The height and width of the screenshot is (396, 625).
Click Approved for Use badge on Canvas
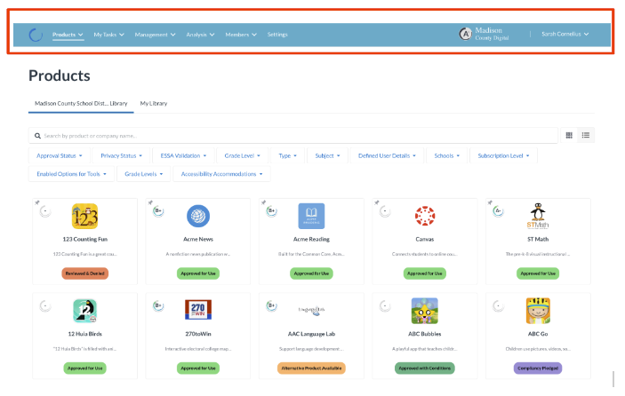tap(425, 273)
